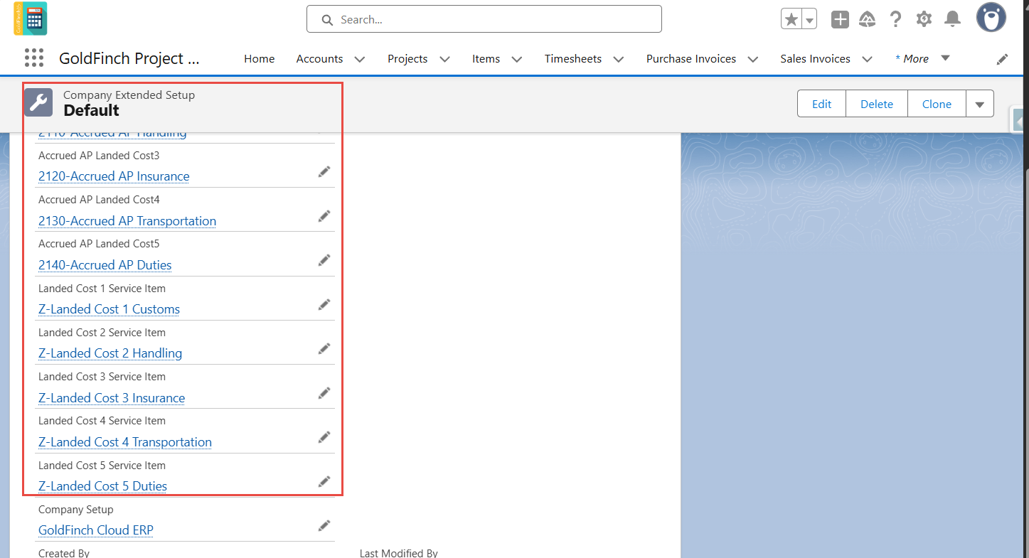Image resolution: width=1029 pixels, height=558 pixels.
Task: Click the Edit button
Action: 821,104
